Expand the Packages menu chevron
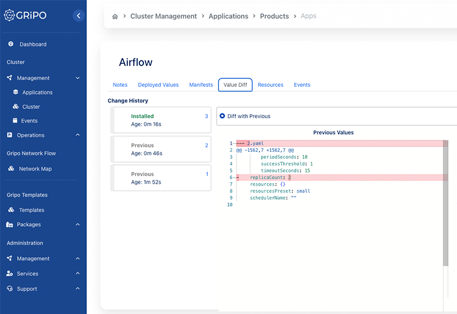 point(78,224)
